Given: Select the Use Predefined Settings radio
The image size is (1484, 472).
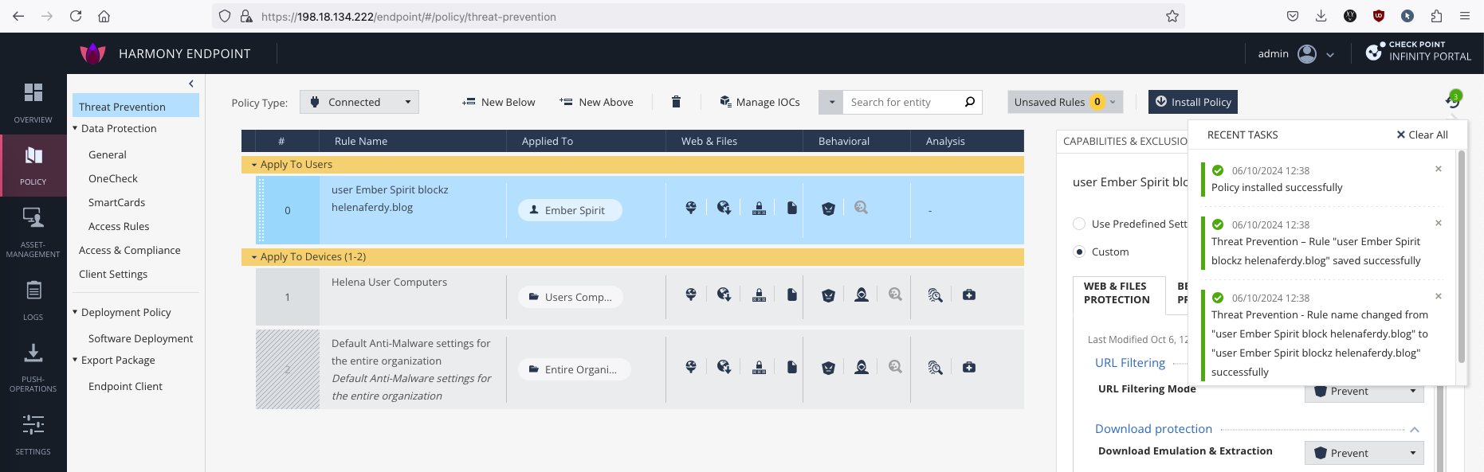Looking at the screenshot, I should click(1079, 224).
